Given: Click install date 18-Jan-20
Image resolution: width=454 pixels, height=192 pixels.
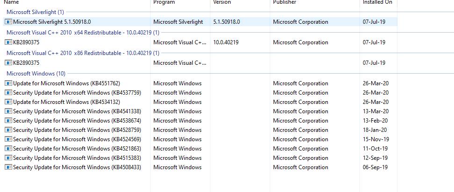Looking at the screenshot, I should (x=375, y=130).
